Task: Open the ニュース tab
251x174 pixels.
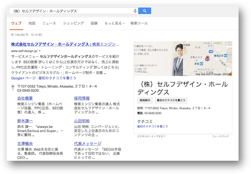Action: tap(49, 23)
